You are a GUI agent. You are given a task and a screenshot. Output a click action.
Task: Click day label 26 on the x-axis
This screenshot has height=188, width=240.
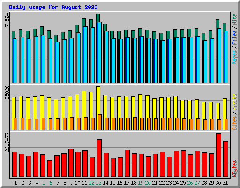pyautogui.click(x=190, y=183)
